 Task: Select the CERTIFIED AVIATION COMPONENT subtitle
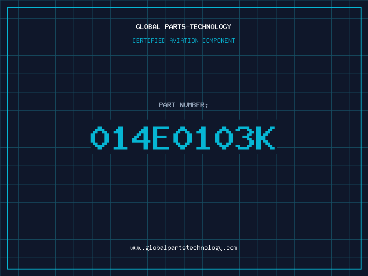(184, 40)
